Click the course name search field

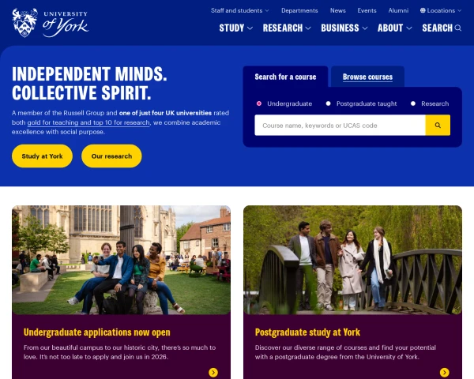pos(340,125)
